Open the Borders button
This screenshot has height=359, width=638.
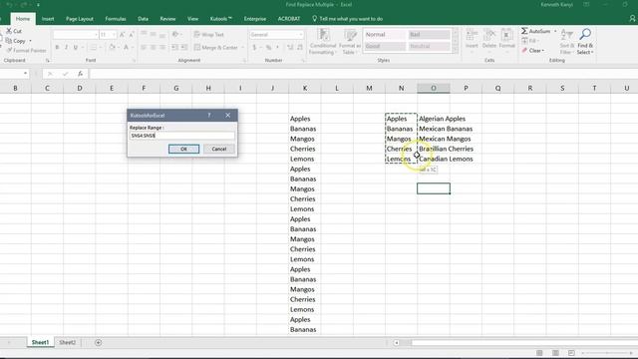93,48
